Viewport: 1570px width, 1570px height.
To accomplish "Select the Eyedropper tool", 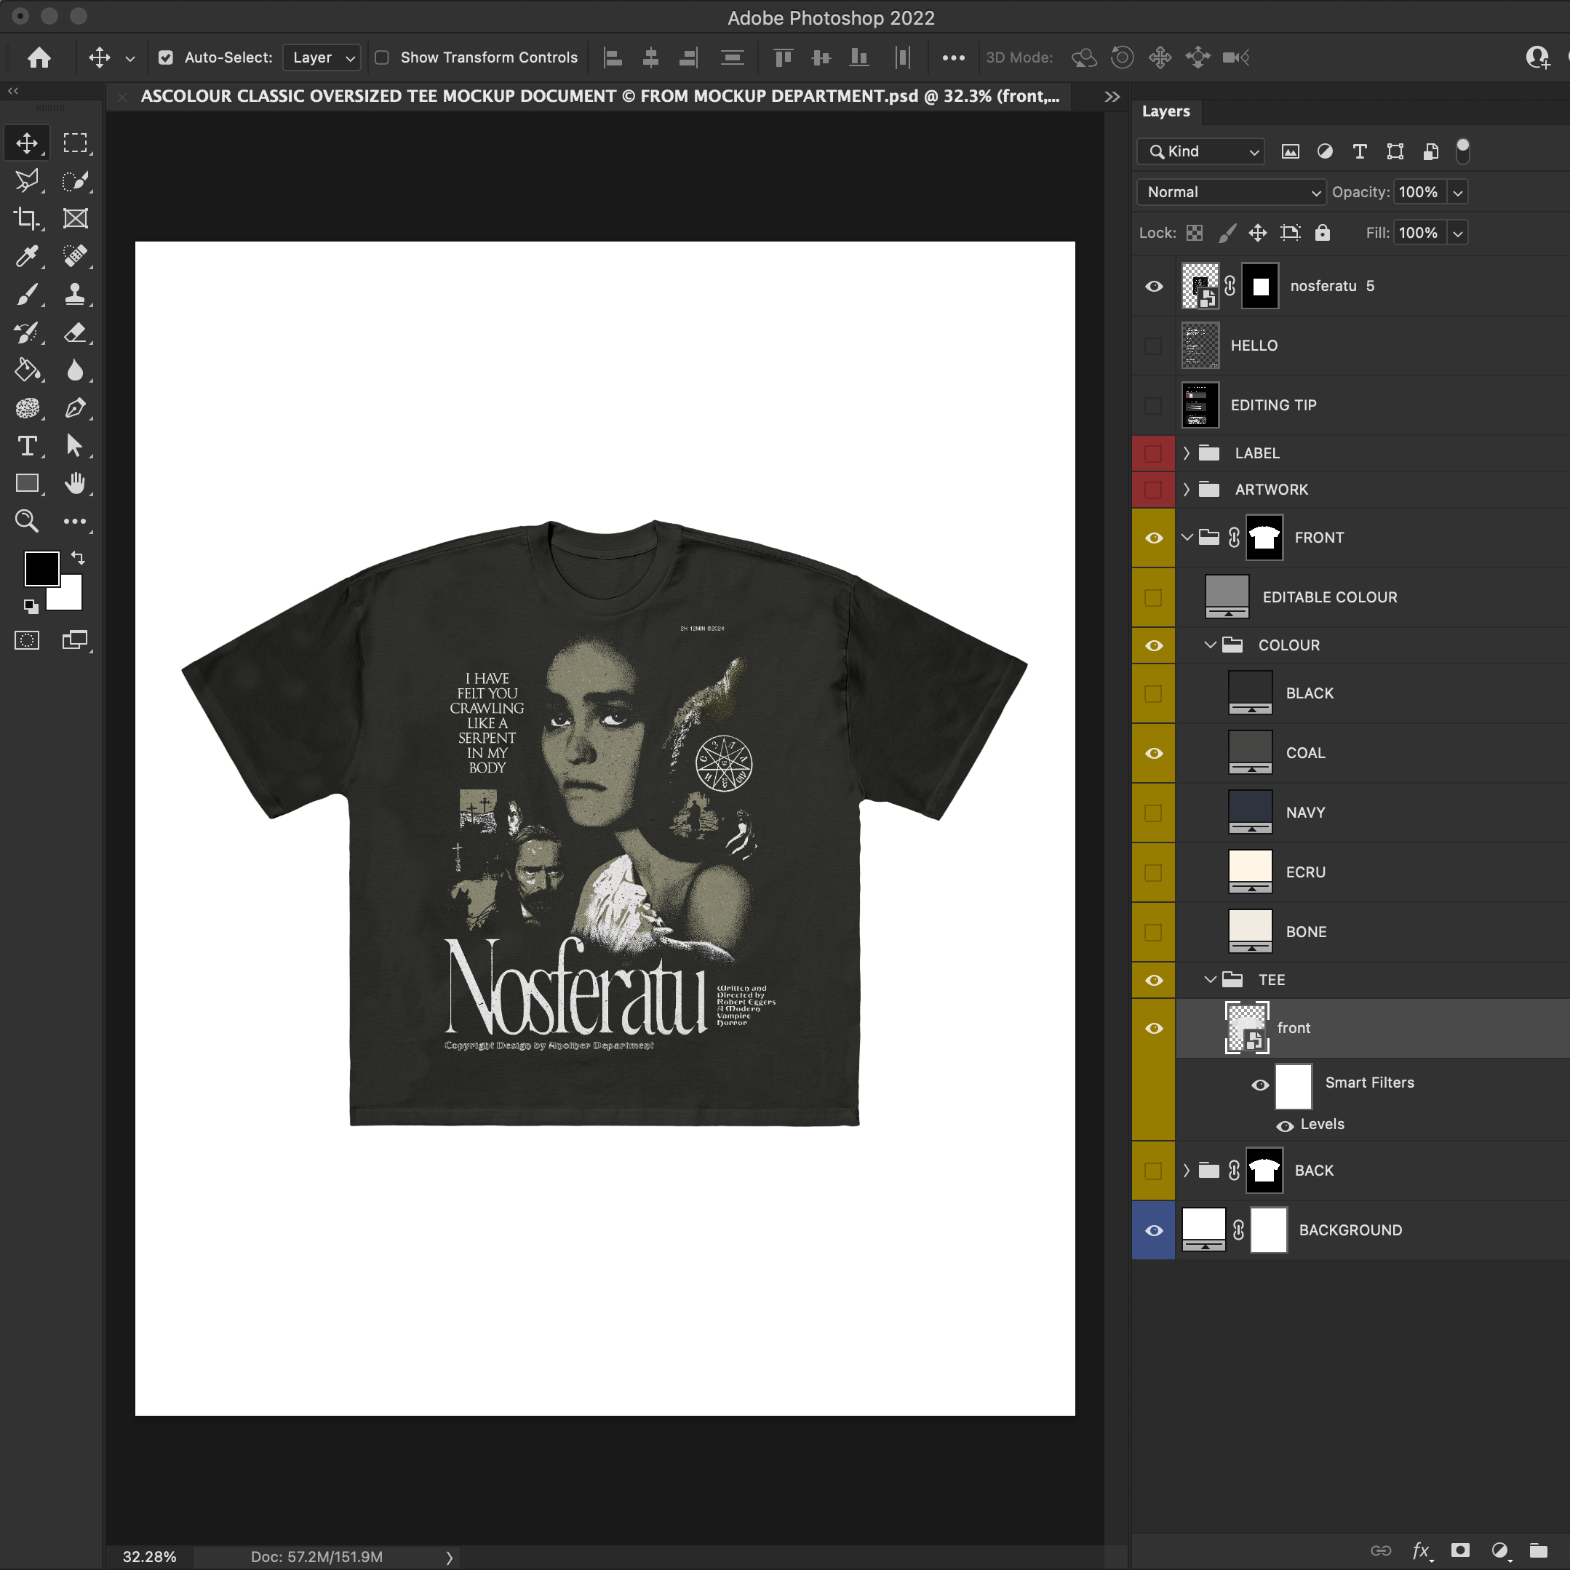I will tap(27, 256).
